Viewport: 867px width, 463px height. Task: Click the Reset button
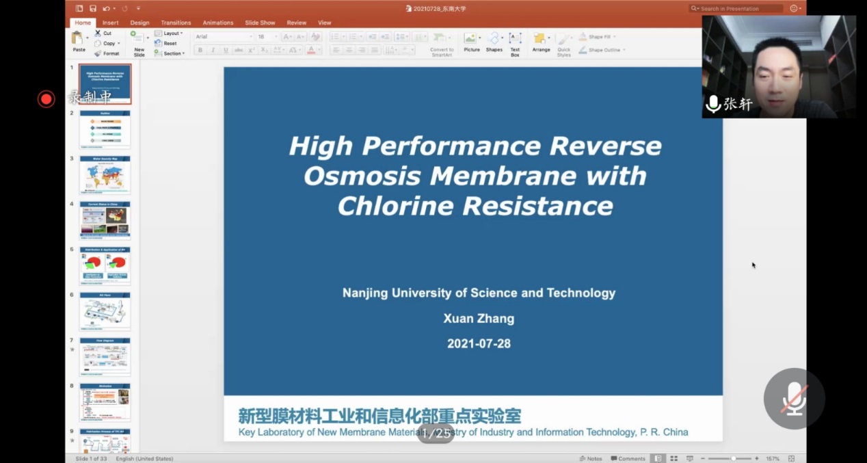coord(170,43)
